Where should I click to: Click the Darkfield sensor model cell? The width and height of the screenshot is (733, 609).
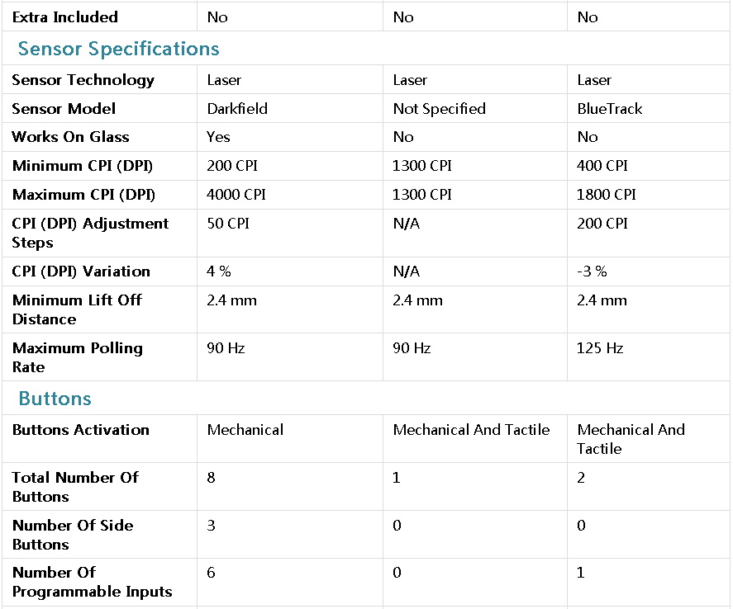237,109
